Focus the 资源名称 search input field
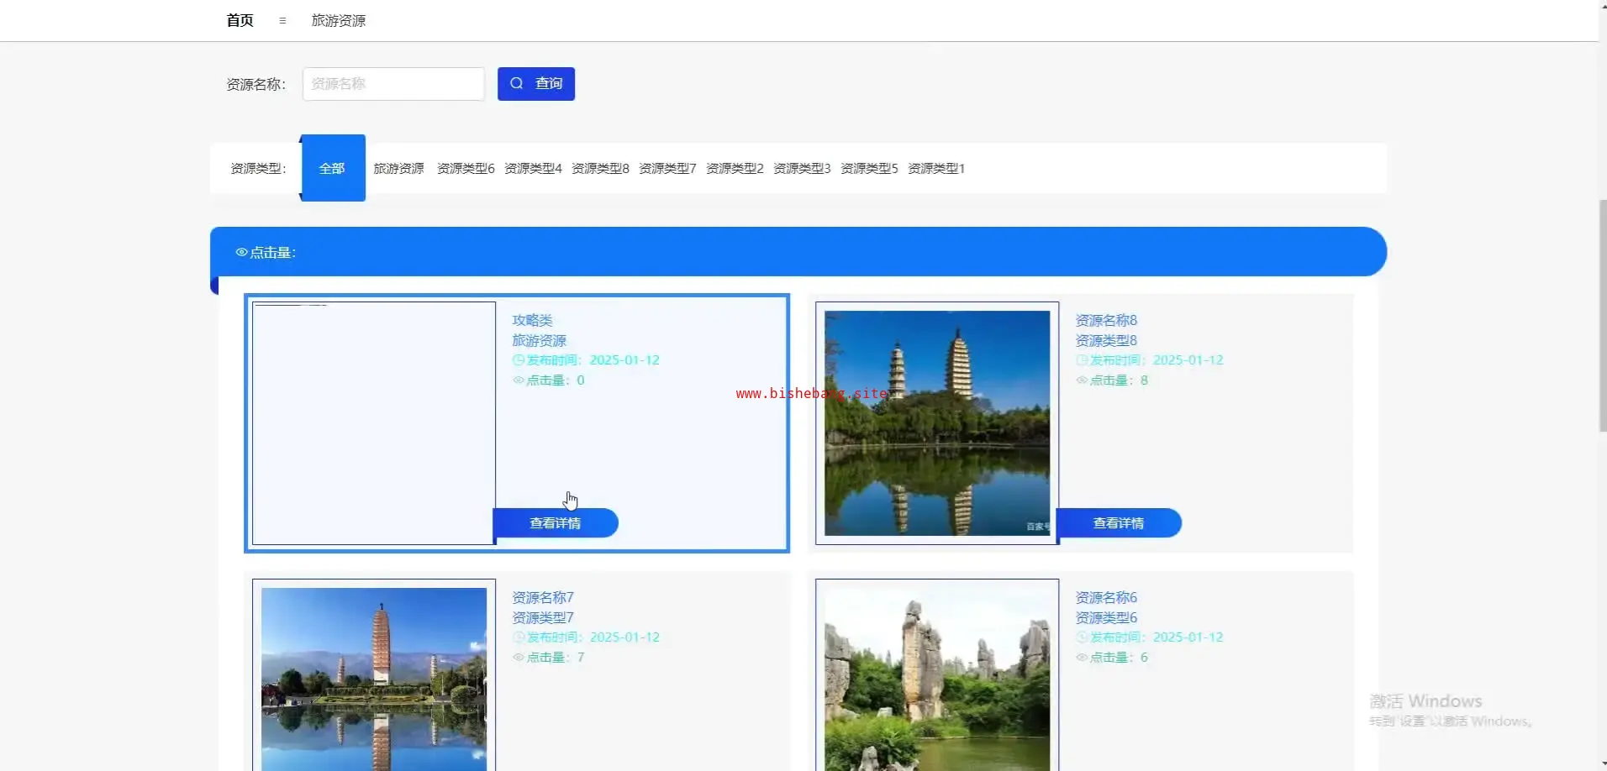The width and height of the screenshot is (1607, 771). (x=393, y=84)
